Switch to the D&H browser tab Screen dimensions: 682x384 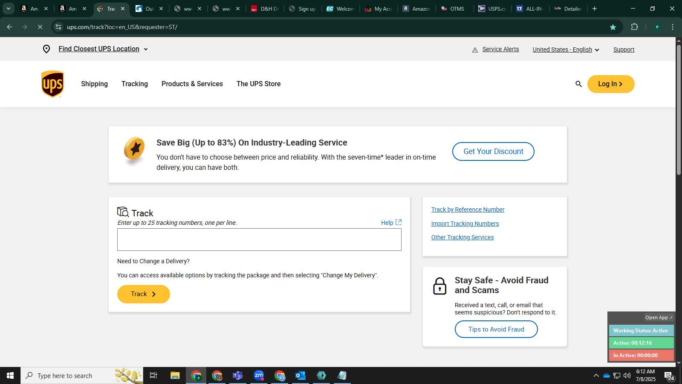coord(264,9)
